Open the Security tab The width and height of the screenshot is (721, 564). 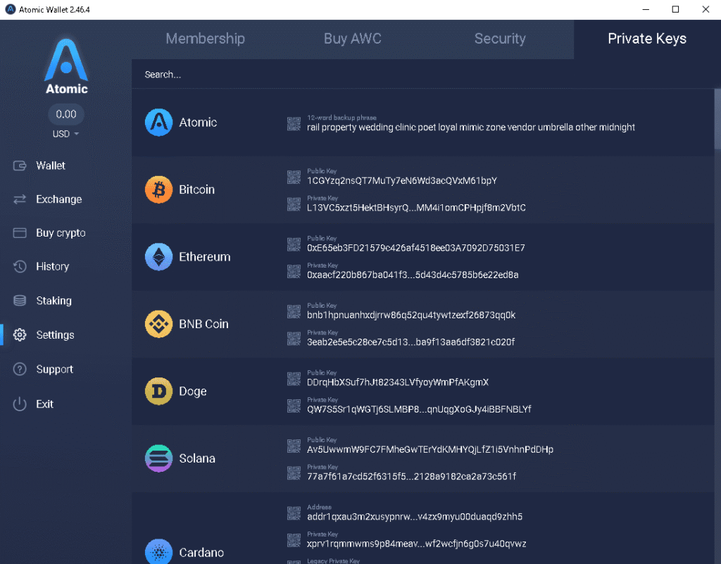point(499,39)
